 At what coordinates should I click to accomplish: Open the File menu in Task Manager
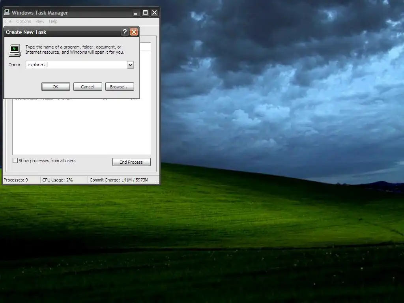pyautogui.click(x=8, y=21)
